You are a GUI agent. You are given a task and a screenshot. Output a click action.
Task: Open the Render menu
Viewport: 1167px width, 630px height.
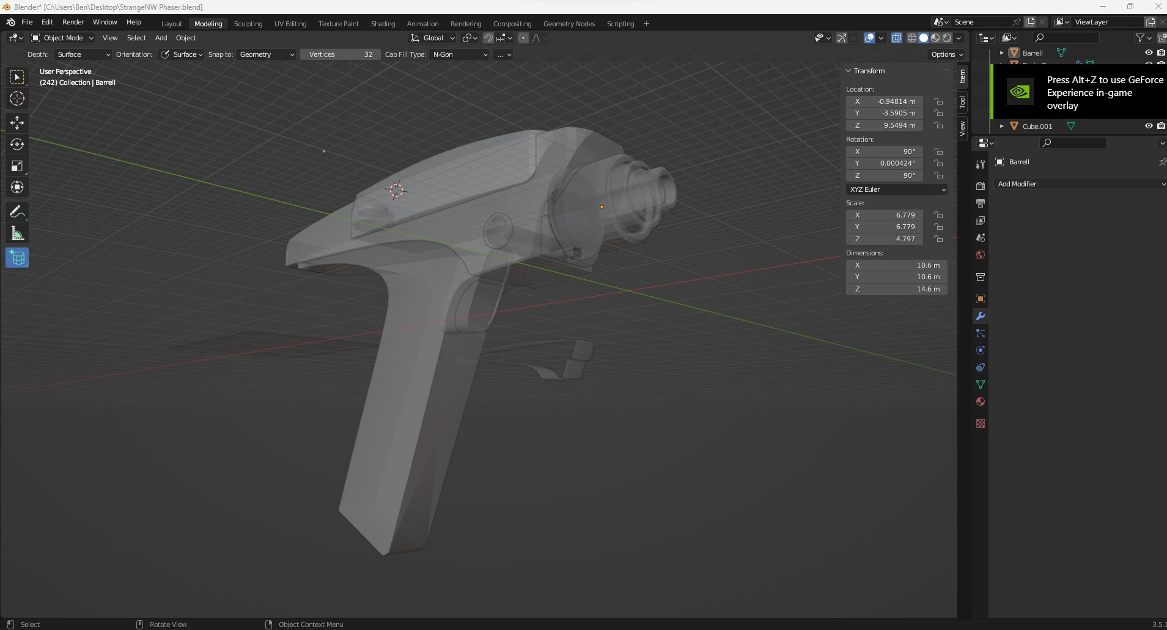point(73,22)
